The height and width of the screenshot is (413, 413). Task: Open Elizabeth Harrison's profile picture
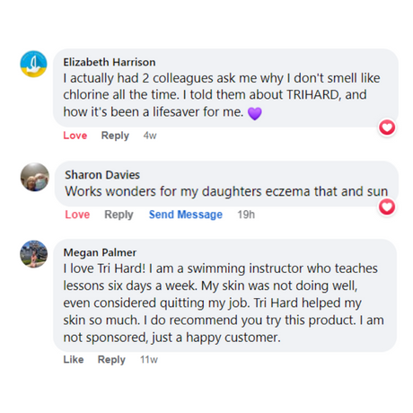tap(33, 64)
